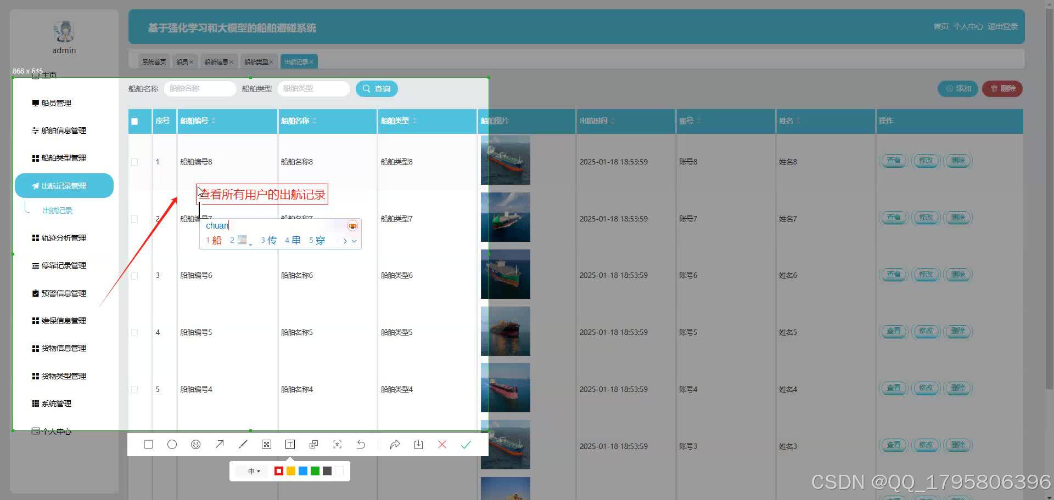Click the red 删除 button at top right
Image resolution: width=1054 pixels, height=500 pixels.
click(x=1002, y=88)
